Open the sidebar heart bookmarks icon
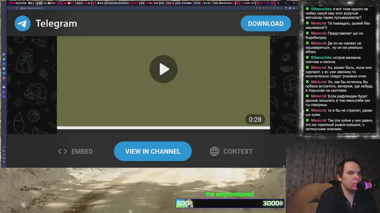 4,147
